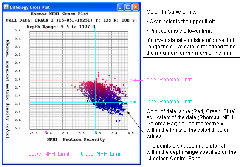This screenshot has width=243, height=167.
Task: Click the 'Depth Range: 9.5 to 1177.0' text
Action: (61, 27)
